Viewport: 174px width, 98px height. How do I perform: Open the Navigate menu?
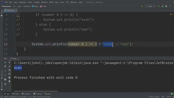(x=23, y=2)
